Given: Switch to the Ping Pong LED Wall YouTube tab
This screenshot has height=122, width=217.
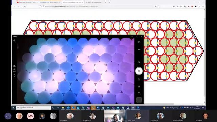Looking at the screenshot, I should pos(27,2).
